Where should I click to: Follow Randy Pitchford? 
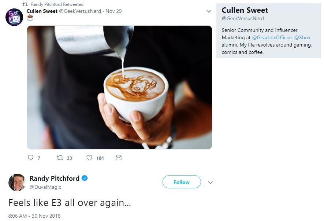182,182
